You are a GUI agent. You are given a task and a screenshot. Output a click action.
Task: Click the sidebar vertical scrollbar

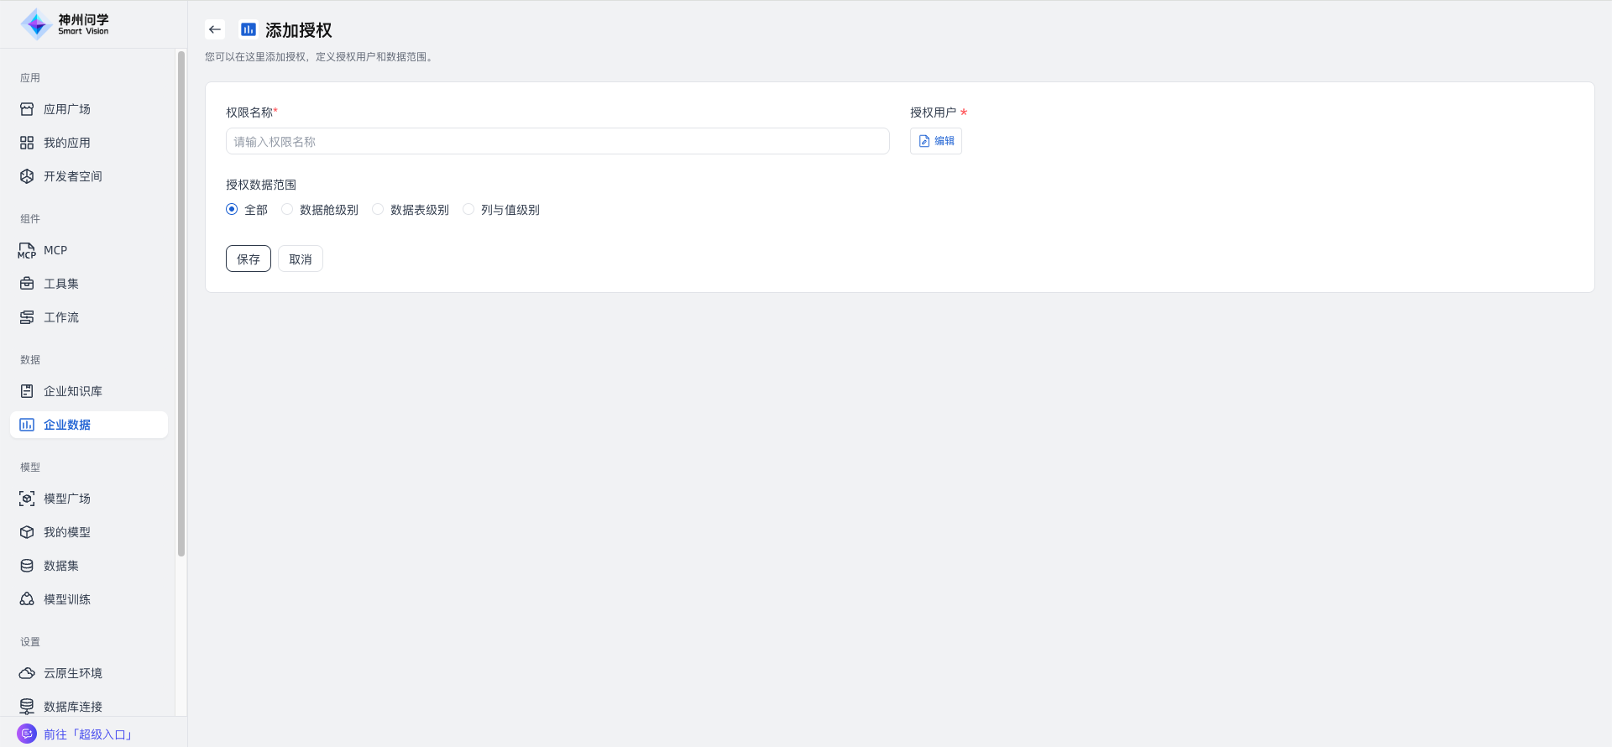(x=181, y=302)
